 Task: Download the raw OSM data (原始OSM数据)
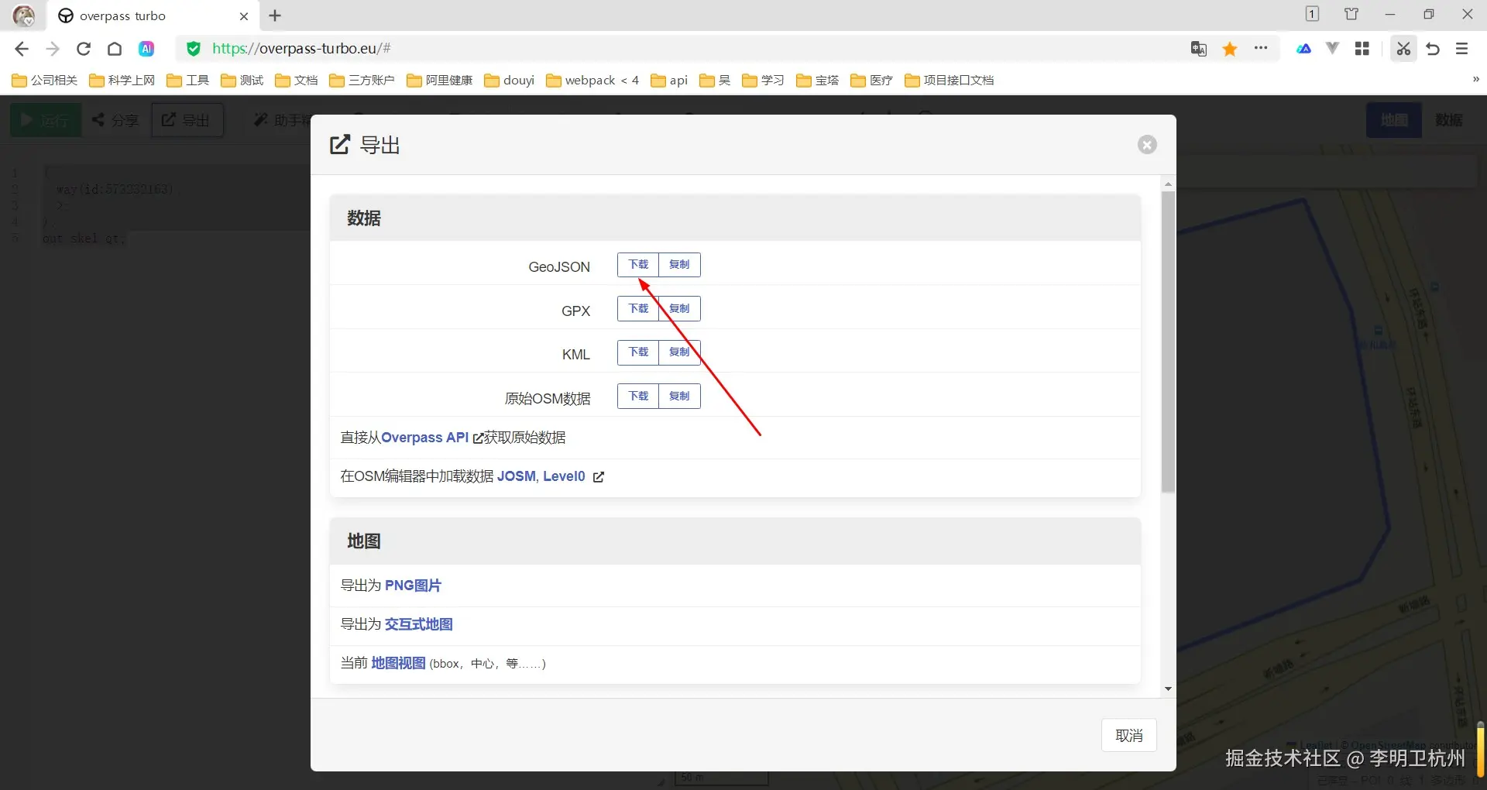[638, 397]
